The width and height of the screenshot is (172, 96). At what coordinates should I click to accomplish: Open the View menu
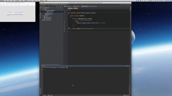pos(13,1)
